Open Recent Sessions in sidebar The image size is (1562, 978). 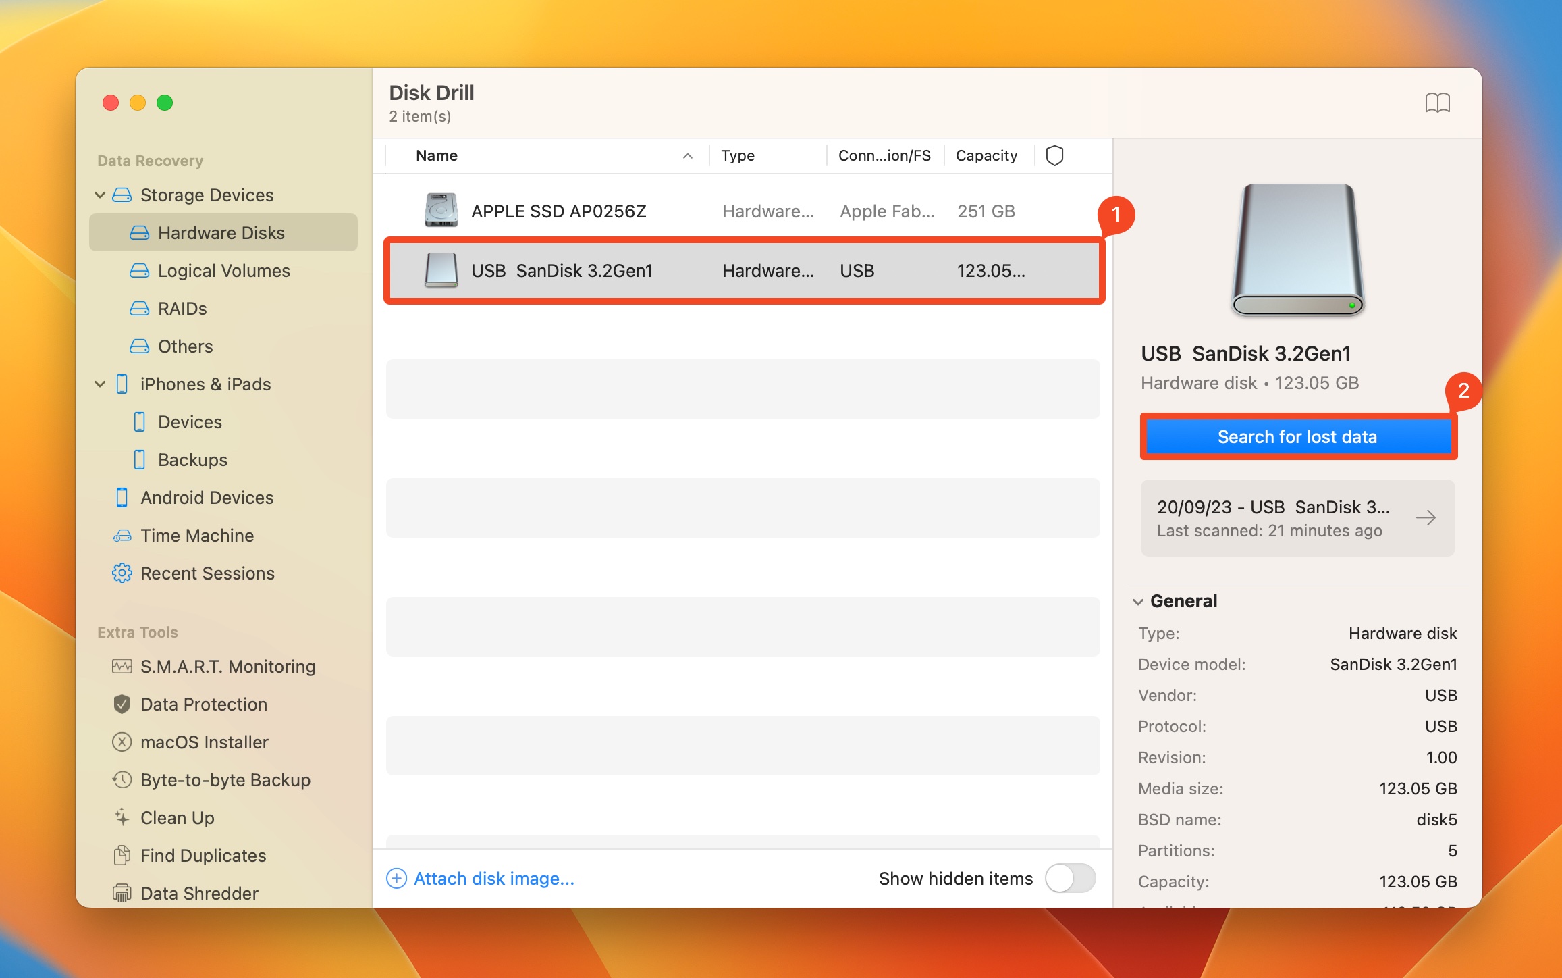207,572
